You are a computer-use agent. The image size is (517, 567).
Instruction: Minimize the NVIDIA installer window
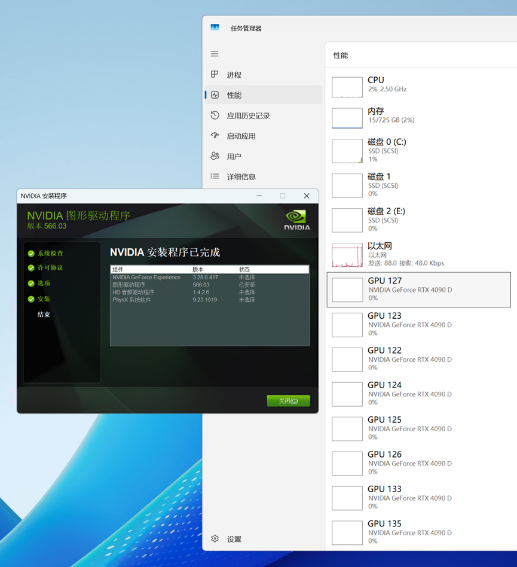(259, 196)
